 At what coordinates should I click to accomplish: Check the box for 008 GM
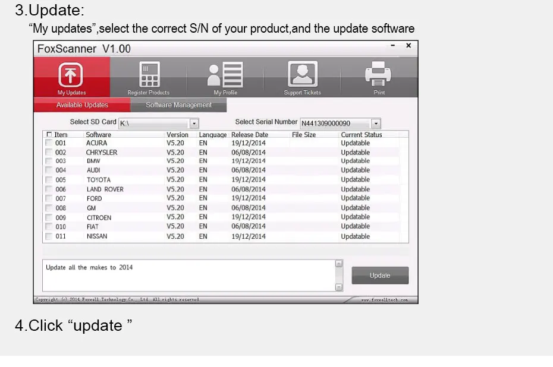coord(49,208)
